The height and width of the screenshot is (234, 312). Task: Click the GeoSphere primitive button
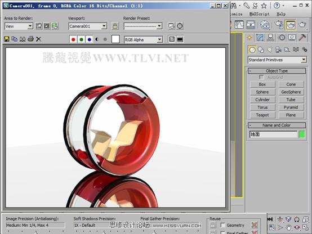point(291,92)
